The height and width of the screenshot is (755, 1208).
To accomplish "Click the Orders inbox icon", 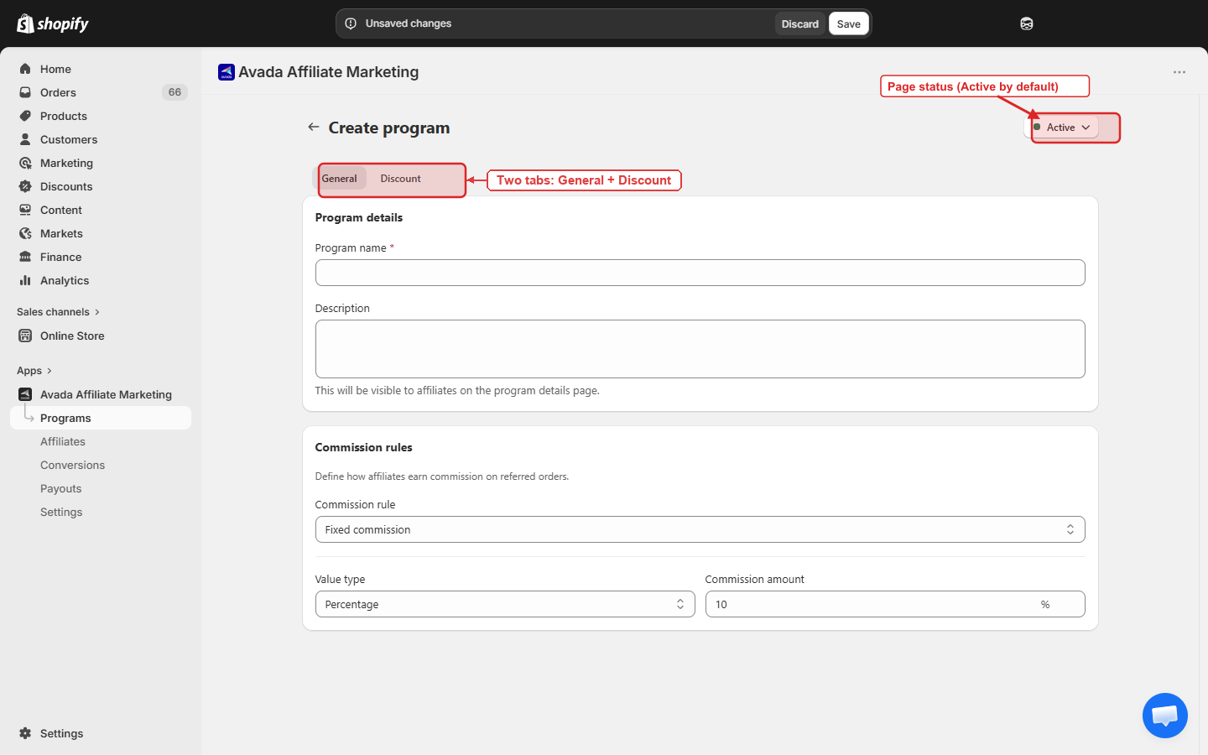I will pos(25,92).
